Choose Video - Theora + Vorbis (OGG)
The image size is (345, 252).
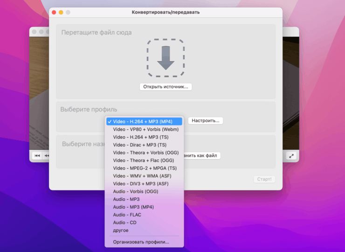click(x=144, y=153)
